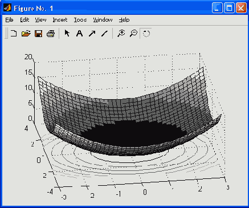Select the Add Line tool
This screenshot has width=249, height=208.
click(104, 34)
